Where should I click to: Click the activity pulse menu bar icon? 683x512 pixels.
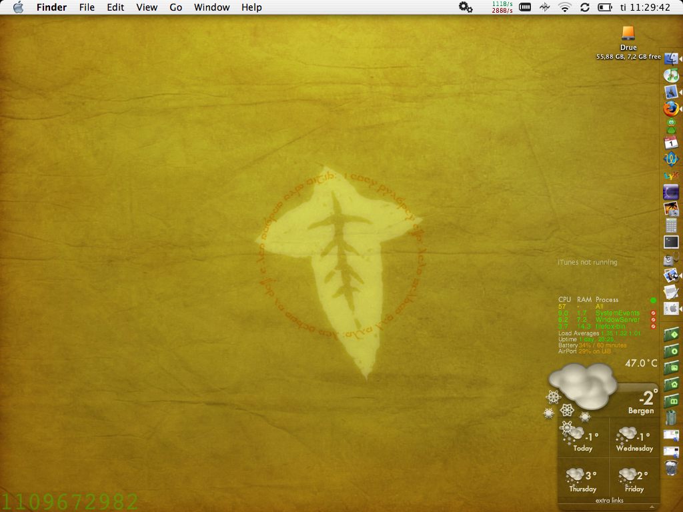tap(544, 7)
